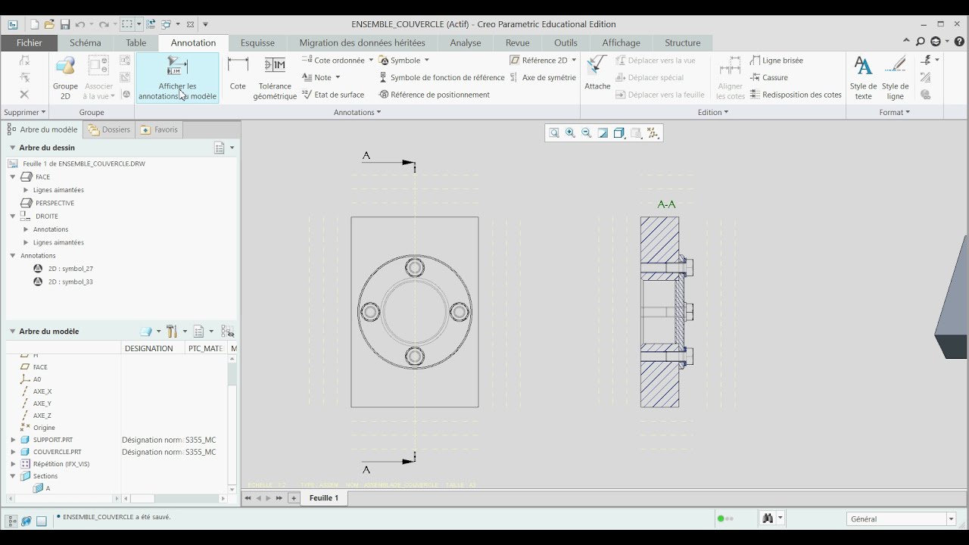Expand the Annotations group dropdown
The width and height of the screenshot is (969, 545).
coord(357,112)
